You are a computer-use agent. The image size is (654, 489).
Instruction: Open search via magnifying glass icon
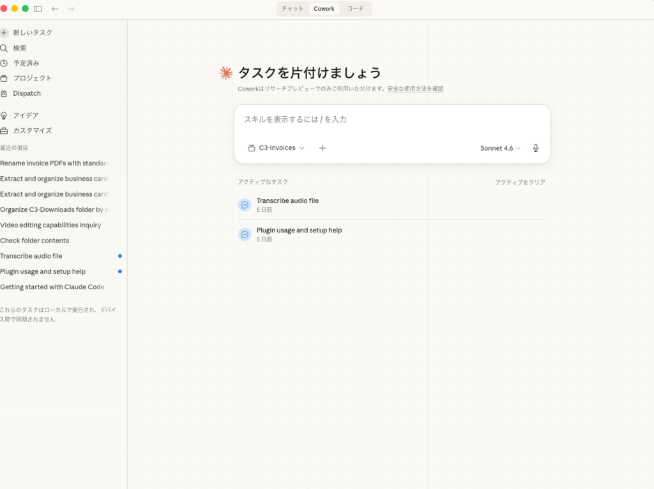click(x=4, y=48)
